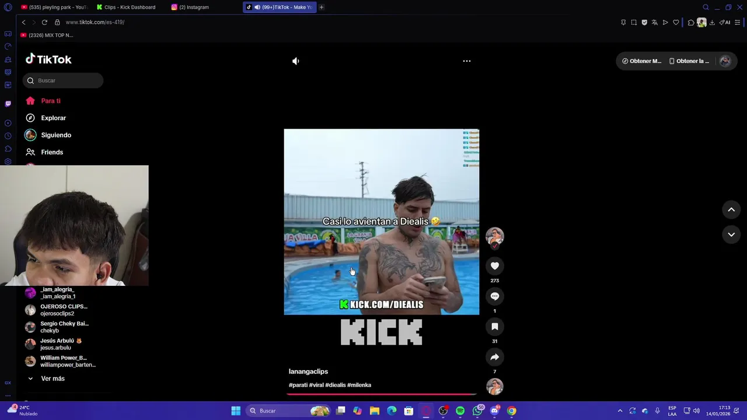Open the sidebar history clock icon
The height and width of the screenshot is (420, 747).
(8, 136)
